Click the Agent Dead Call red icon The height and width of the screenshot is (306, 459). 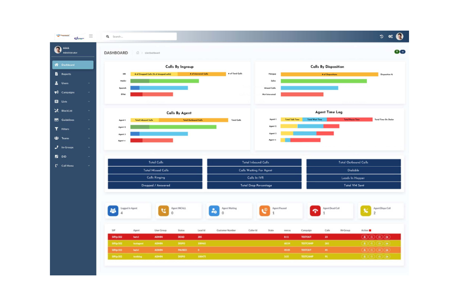pos(315,211)
